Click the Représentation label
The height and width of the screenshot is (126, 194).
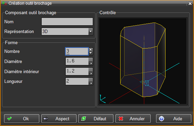(19, 32)
